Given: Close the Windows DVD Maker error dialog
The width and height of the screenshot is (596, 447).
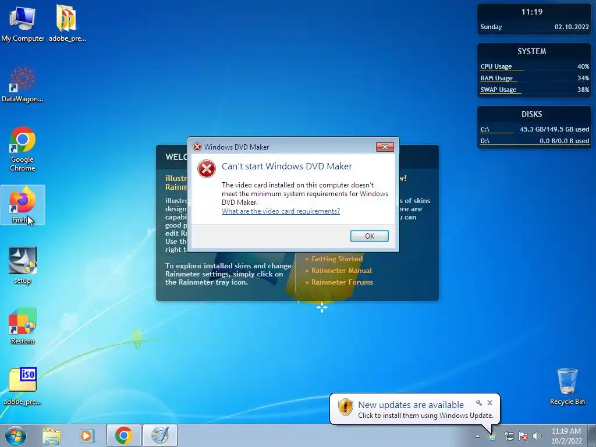Looking at the screenshot, I should click(x=385, y=147).
